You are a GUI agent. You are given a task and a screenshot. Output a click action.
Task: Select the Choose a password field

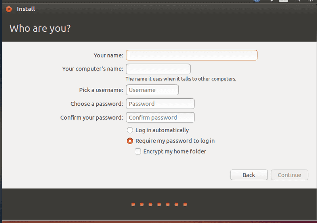coord(160,104)
